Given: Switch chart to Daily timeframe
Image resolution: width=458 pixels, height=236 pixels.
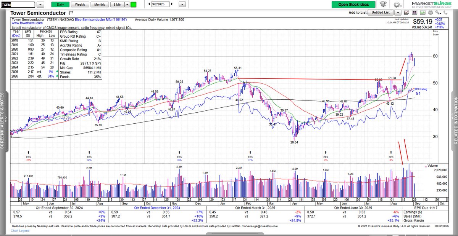Looking at the screenshot, I should (x=60, y=5).
